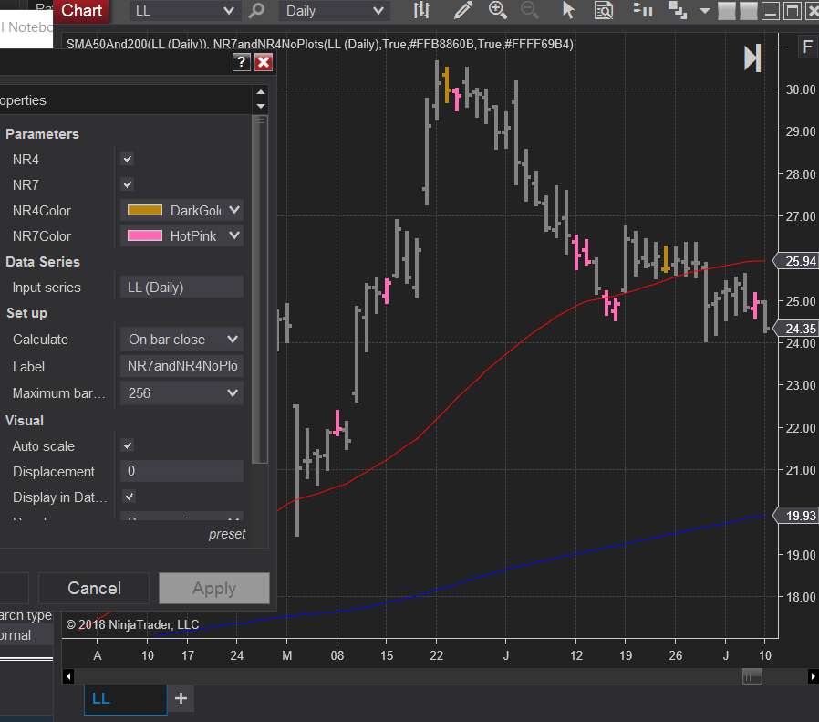Click the 25.94 price marker
Image resolution: width=819 pixels, height=722 pixels.
click(796, 261)
